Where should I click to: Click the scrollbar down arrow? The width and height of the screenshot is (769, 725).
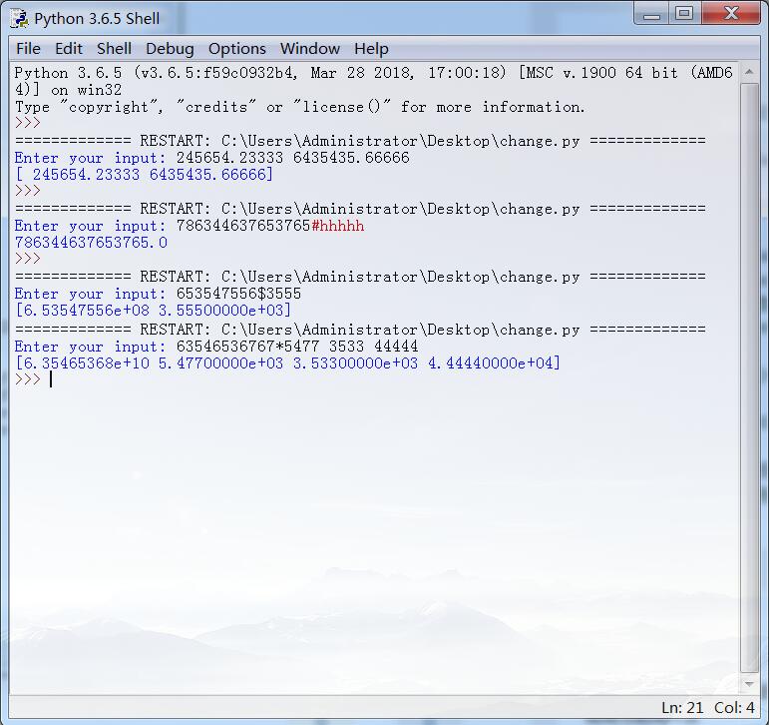tap(749, 684)
